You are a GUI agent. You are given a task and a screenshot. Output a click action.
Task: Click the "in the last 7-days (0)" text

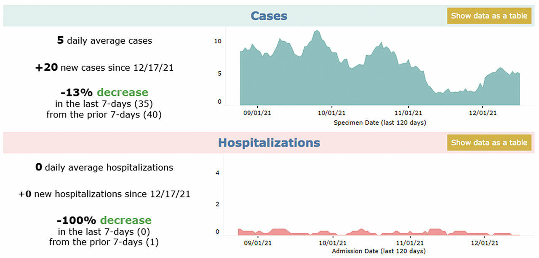click(x=104, y=231)
